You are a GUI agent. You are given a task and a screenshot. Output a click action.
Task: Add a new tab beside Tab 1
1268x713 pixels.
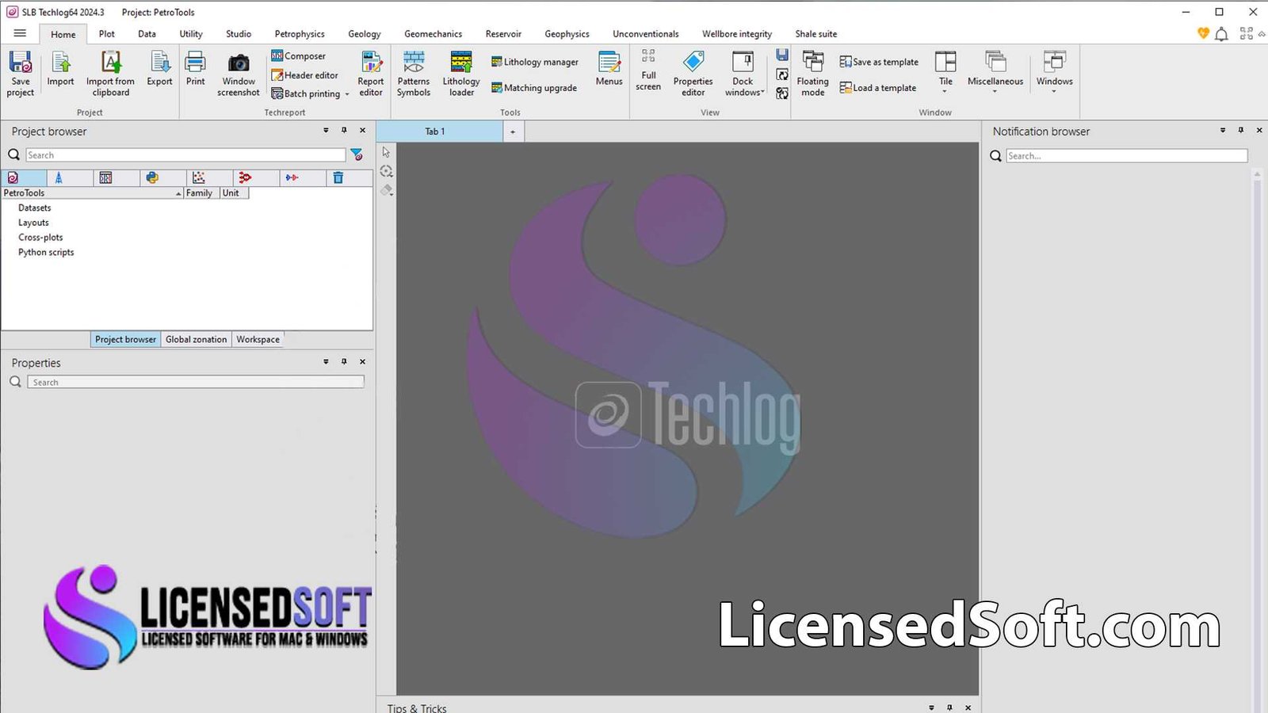pos(513,132)
